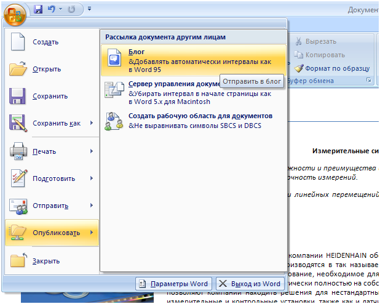Click the Блог document icon

114,57
